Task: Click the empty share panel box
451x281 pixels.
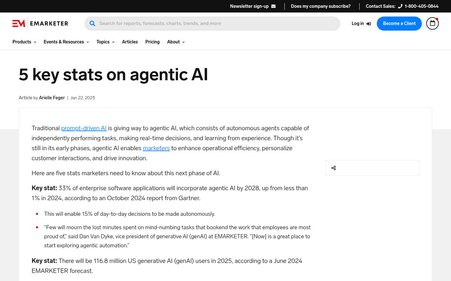Action: (x=372, y=168)
